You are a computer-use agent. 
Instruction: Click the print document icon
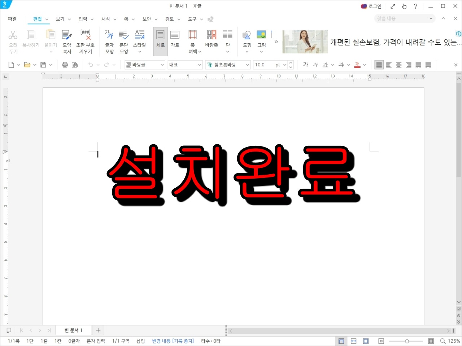(65, 65)
